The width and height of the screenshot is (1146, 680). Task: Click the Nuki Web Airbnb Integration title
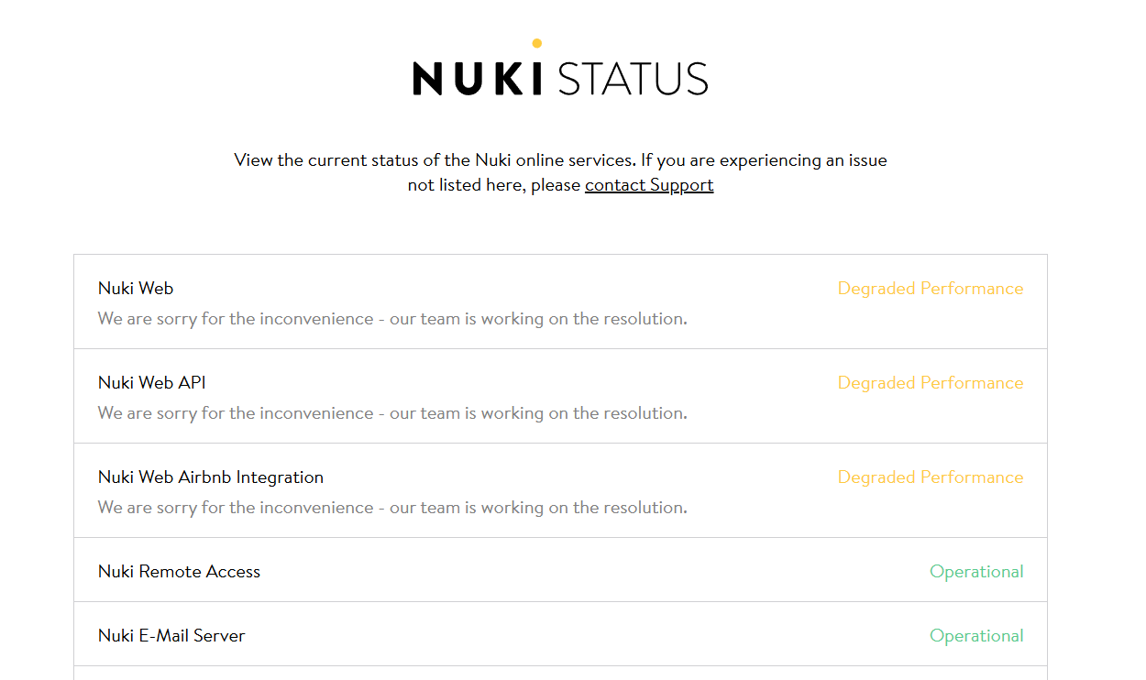tap(211, 477)
